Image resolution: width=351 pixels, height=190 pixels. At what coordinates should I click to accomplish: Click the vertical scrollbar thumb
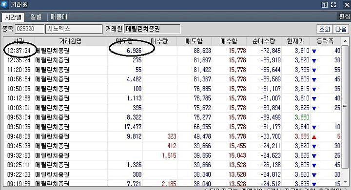346,107
